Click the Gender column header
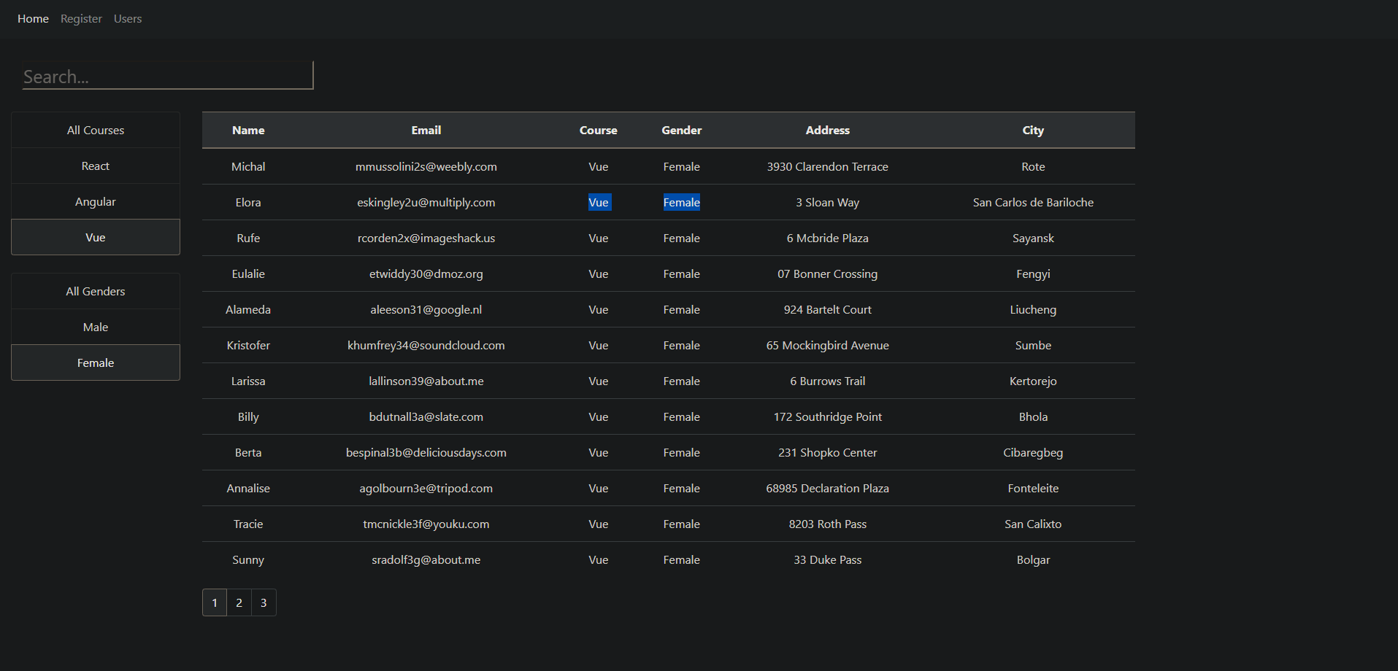 682,131
